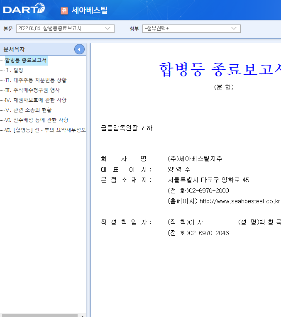Image resolution: width=281 pixels, height=317 pixels.
Task: Click the horizontal scrollbar of the tree panel
Action: tap(40, 316)
